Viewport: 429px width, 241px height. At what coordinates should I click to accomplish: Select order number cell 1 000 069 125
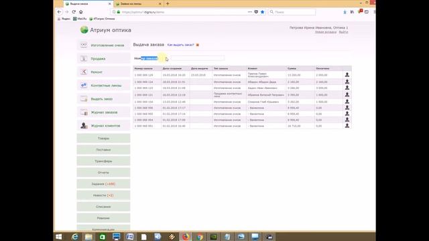[147, 75]
